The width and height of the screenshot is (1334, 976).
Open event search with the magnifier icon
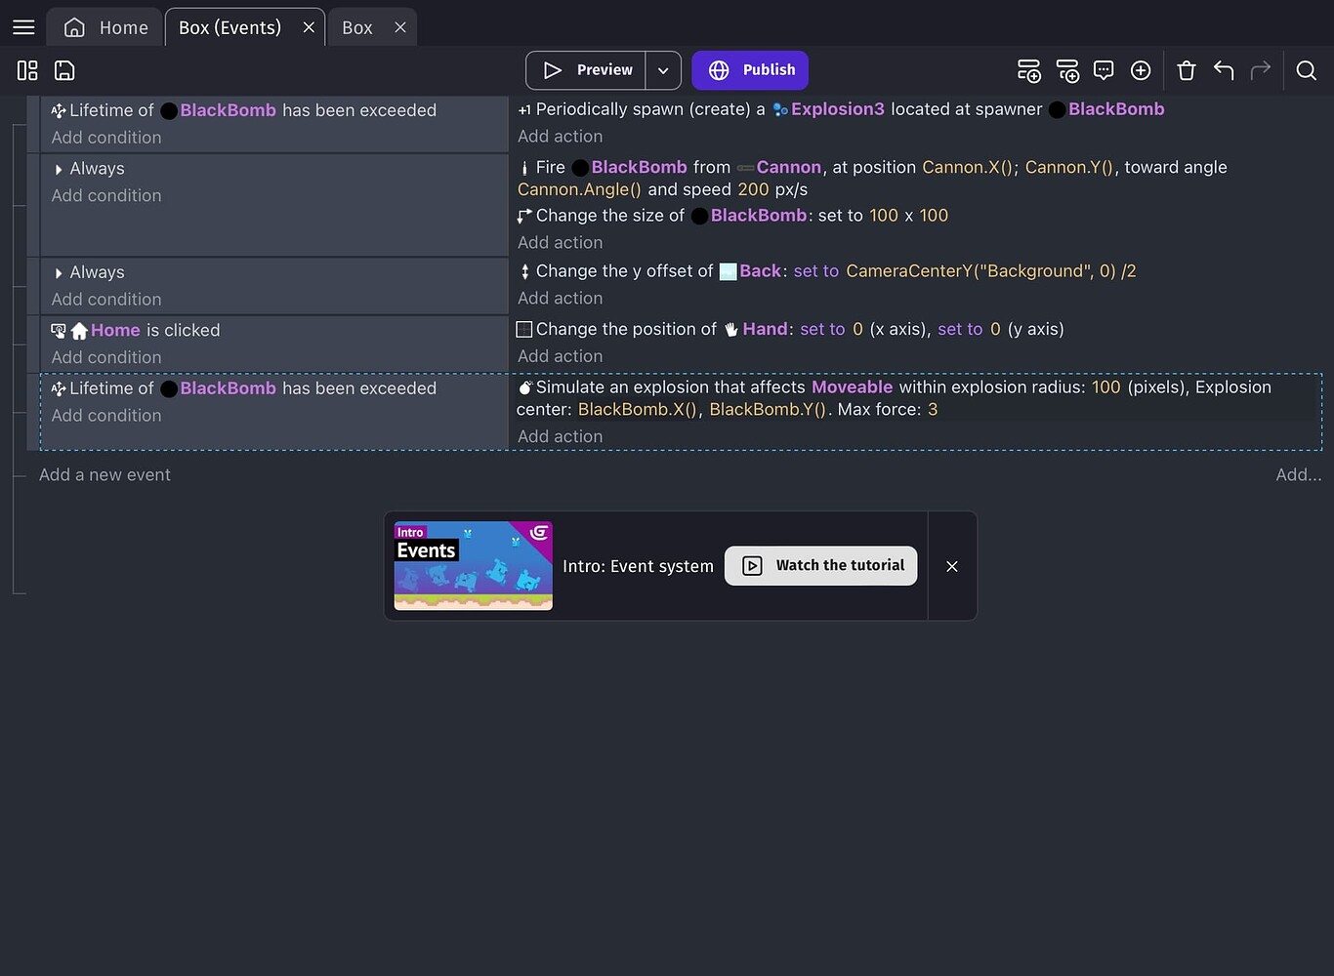coord(1307,70)
